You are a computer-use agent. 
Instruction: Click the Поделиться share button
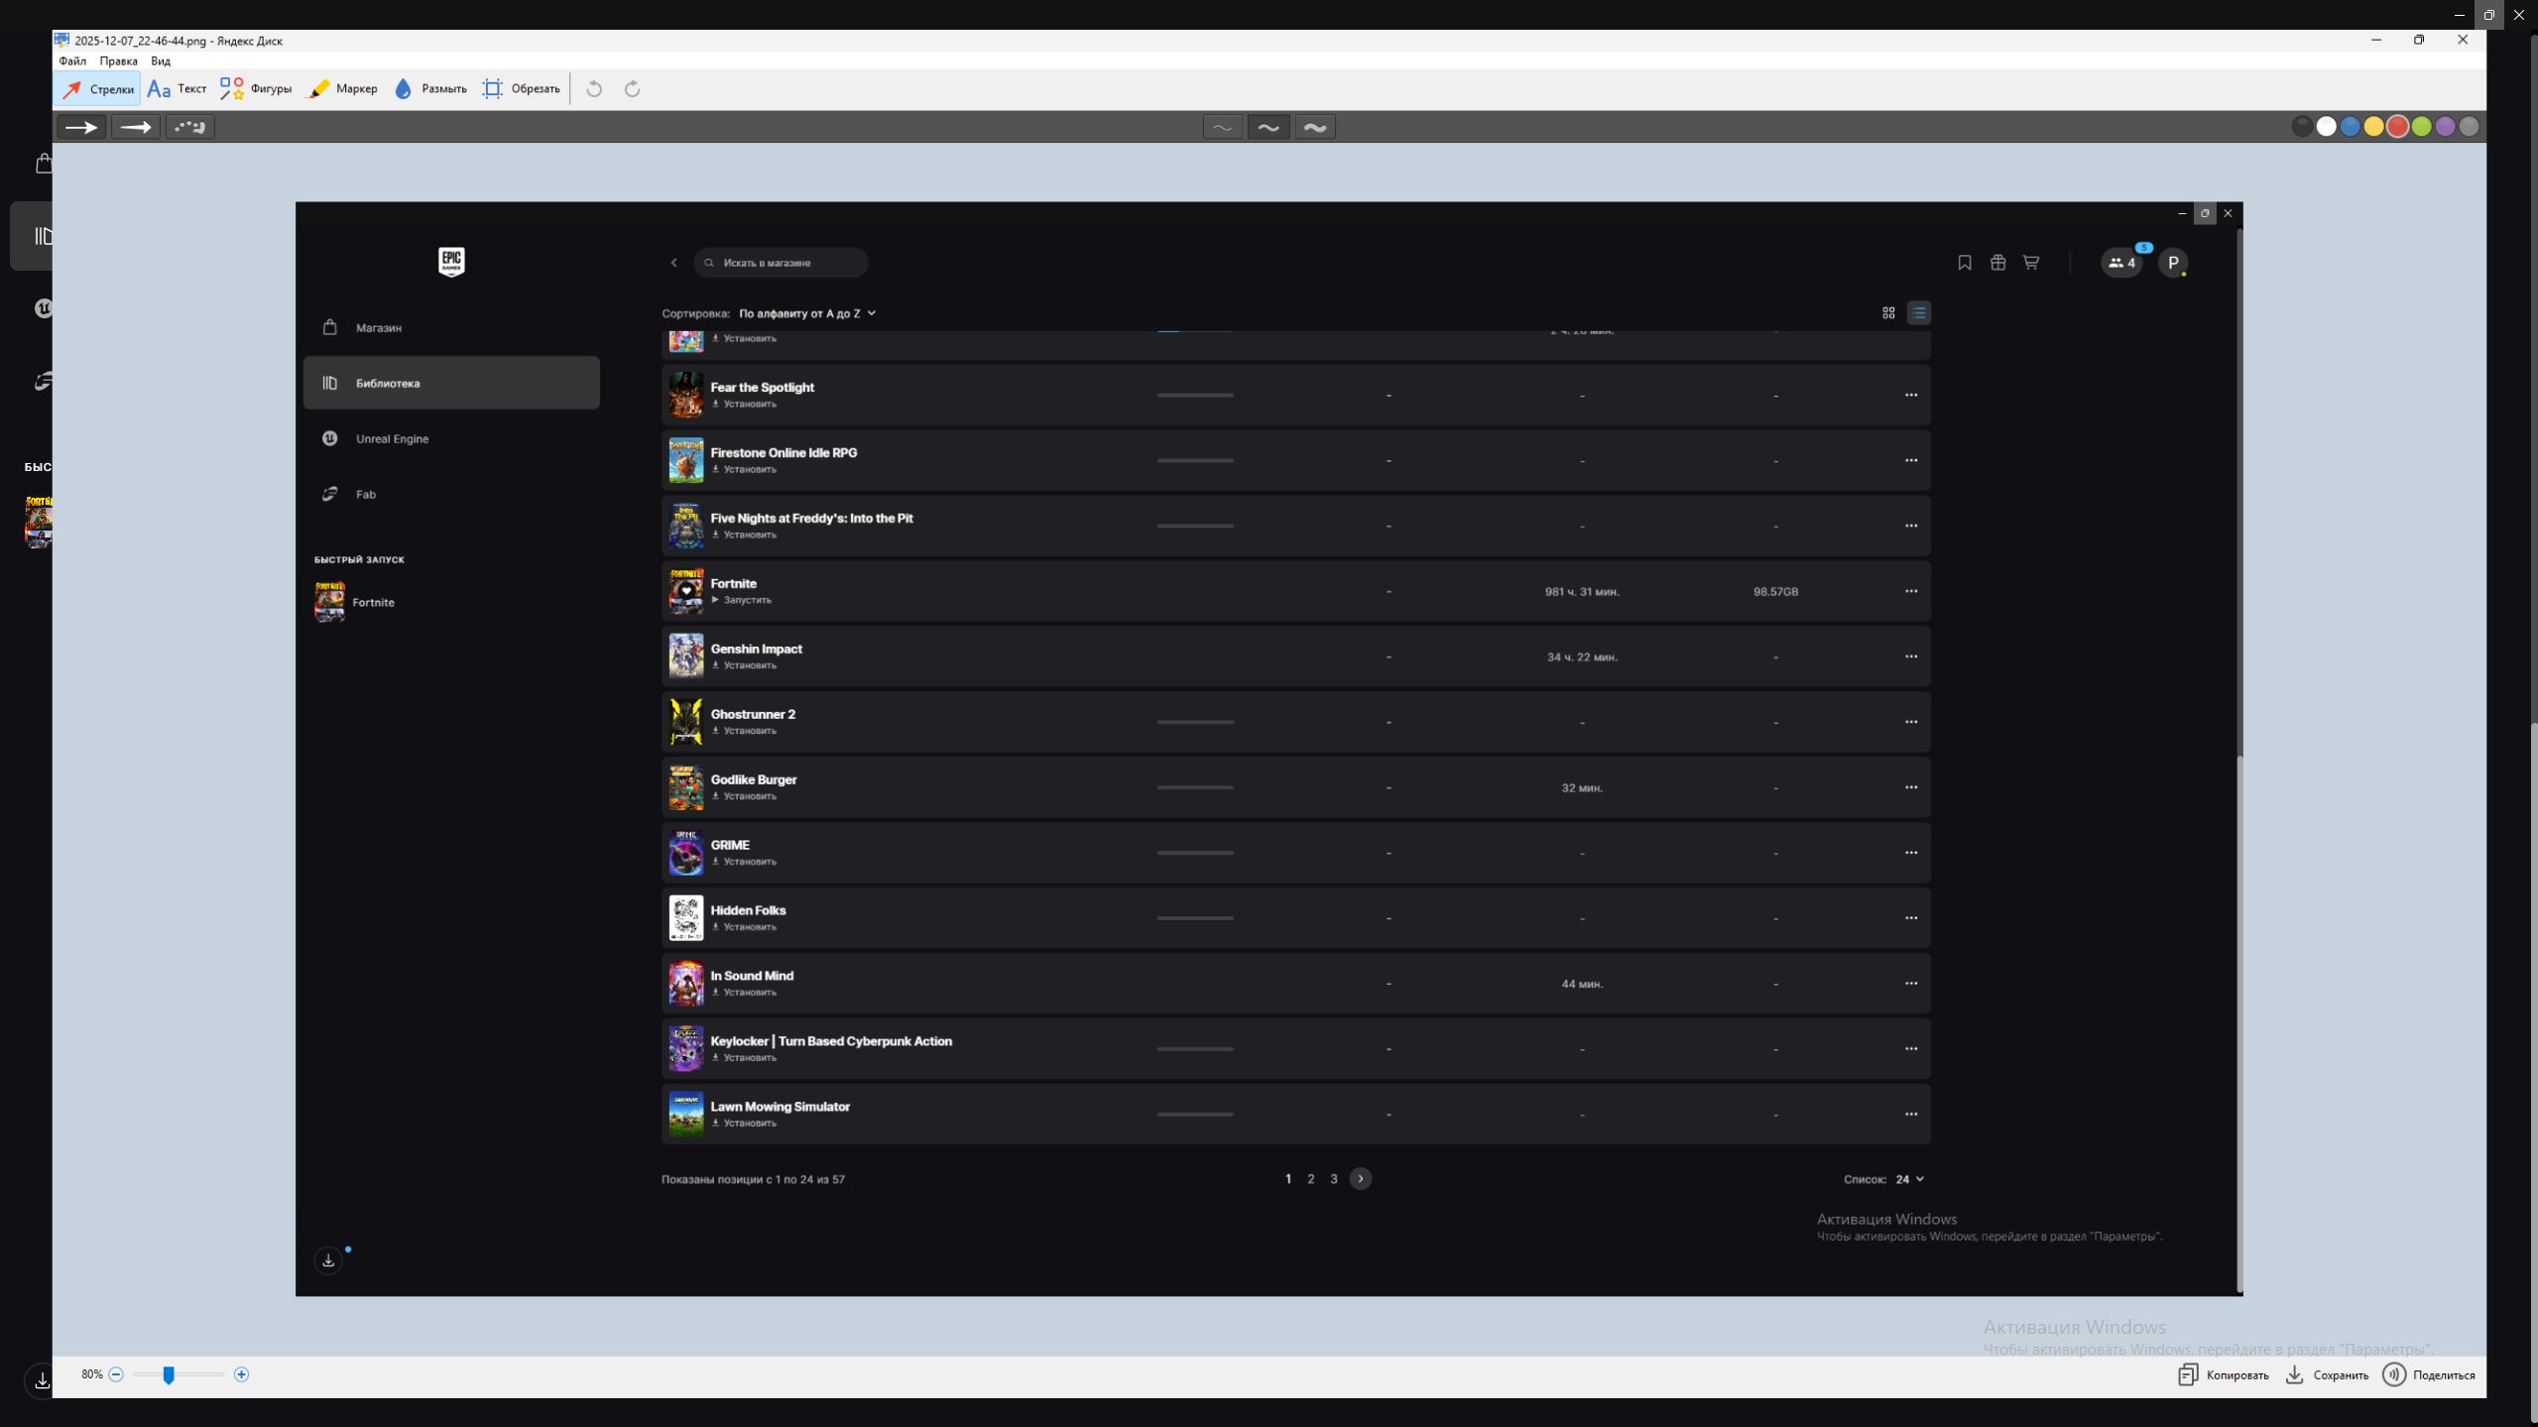[x=2429, y=1375]
